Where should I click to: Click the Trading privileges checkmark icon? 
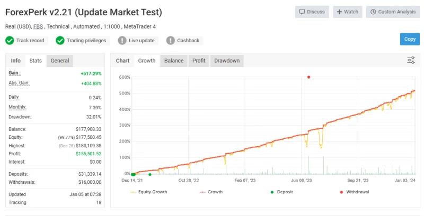click(60, 40)
